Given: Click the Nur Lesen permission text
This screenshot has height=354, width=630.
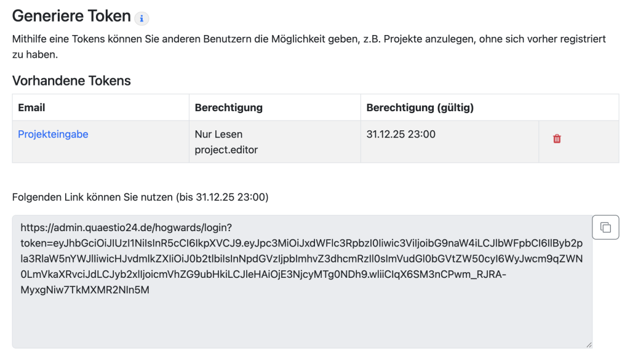Looking at the screenshot, I should click(218, 134).
